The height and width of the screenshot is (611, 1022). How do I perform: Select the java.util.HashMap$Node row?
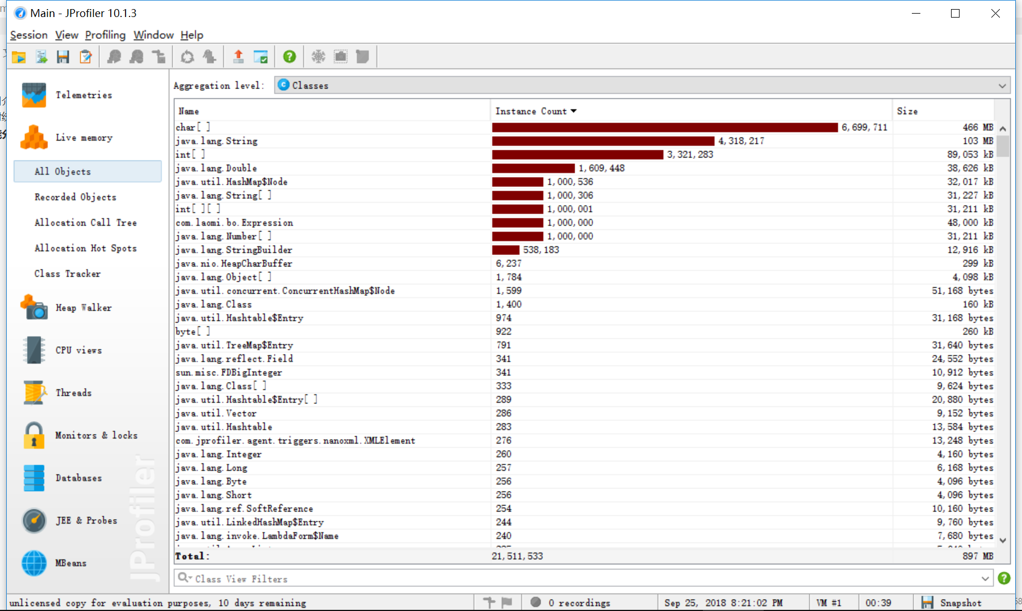[x=585, y=182]
